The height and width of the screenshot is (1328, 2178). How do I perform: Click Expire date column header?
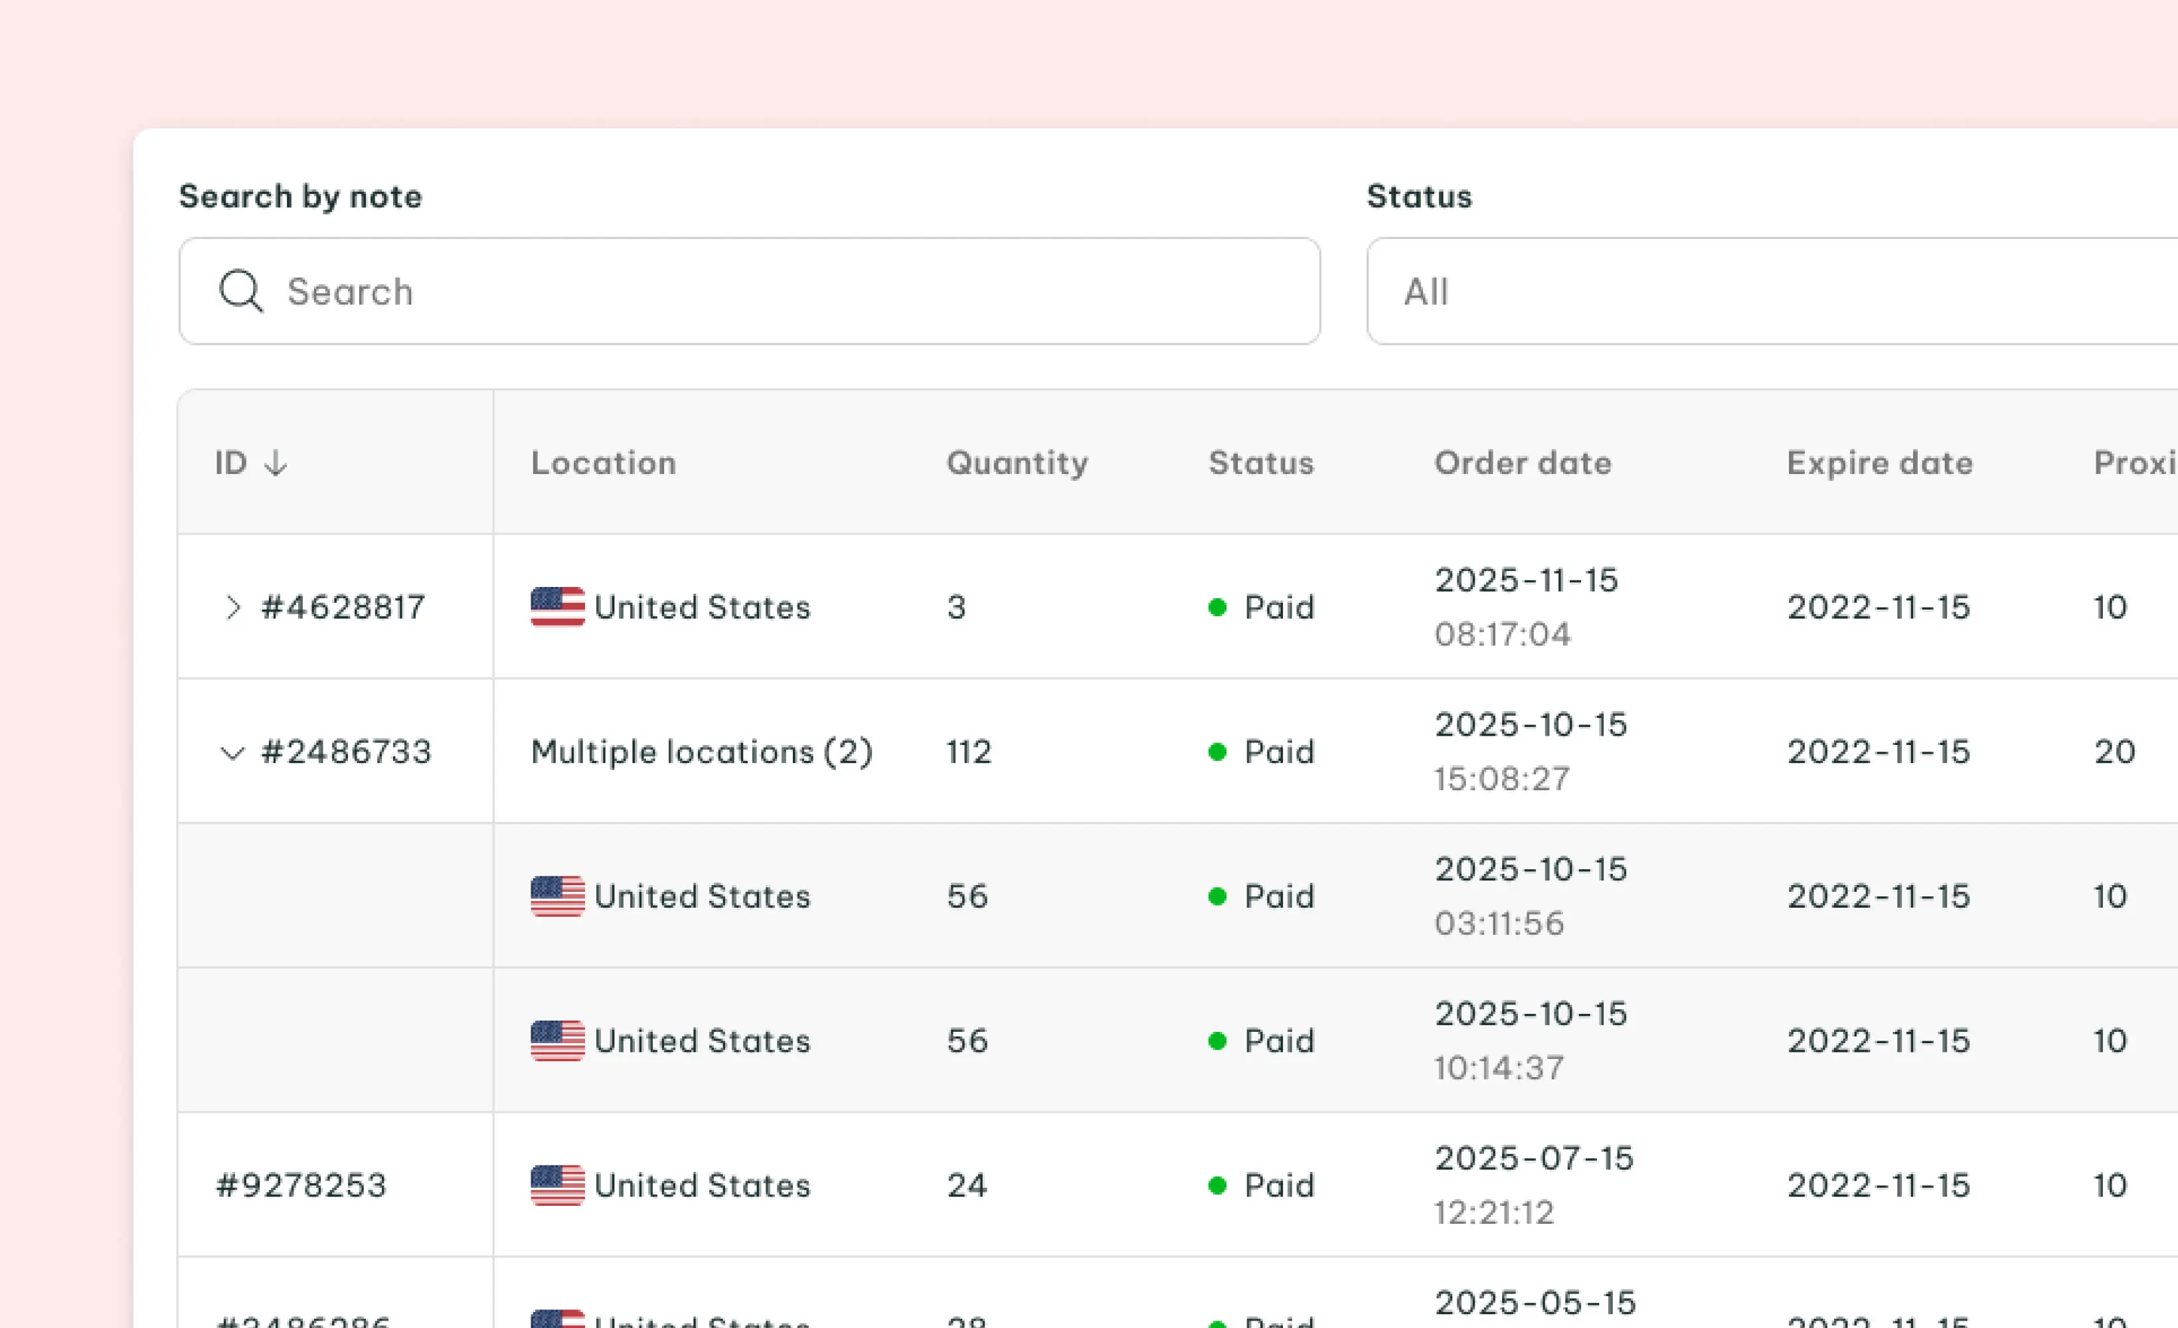click(1879, 462)
